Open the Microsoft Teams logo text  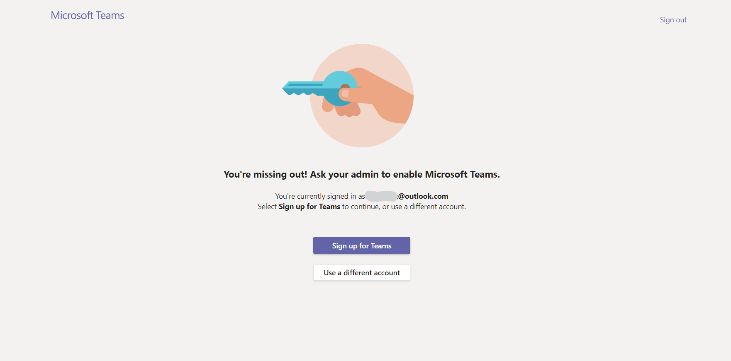pyautogui.click(x=88, y=15)
